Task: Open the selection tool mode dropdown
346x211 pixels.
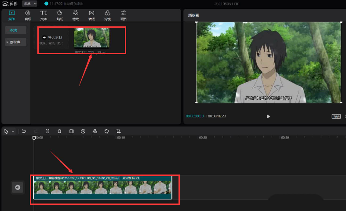Action: click(x=13, y=131)
